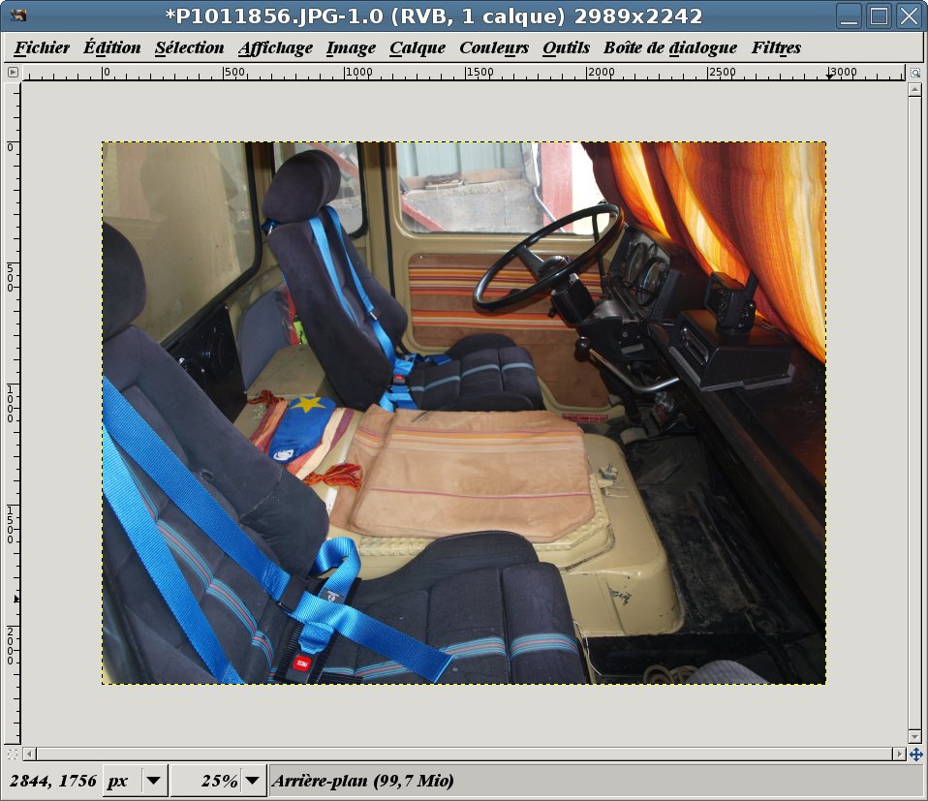928x801 pixels.
Task: Open the Couleurs menu
Action: (494, 47)
